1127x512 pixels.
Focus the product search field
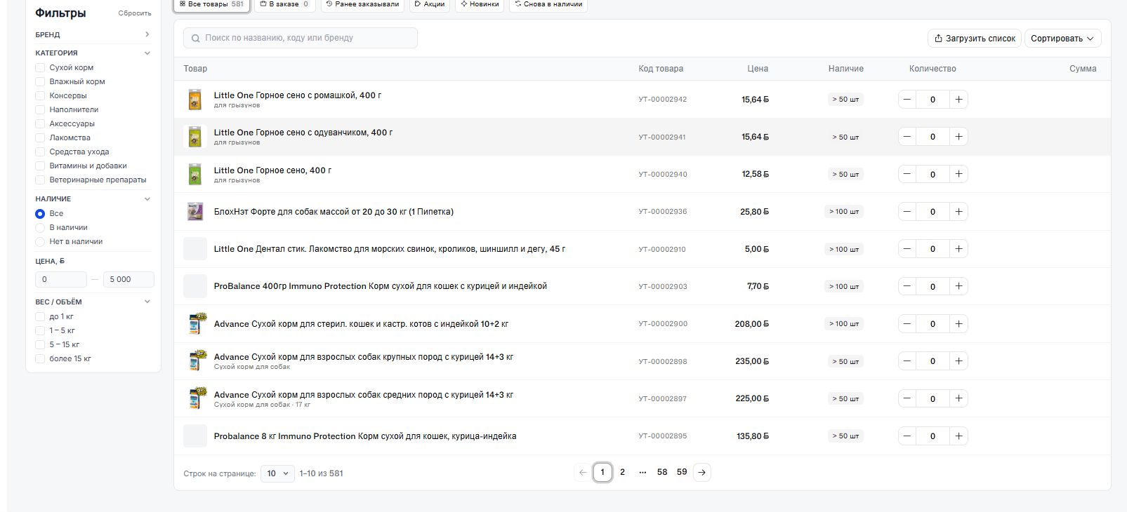[x=301, y=38]
